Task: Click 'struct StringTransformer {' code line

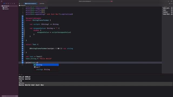Action: coord(38,20)
